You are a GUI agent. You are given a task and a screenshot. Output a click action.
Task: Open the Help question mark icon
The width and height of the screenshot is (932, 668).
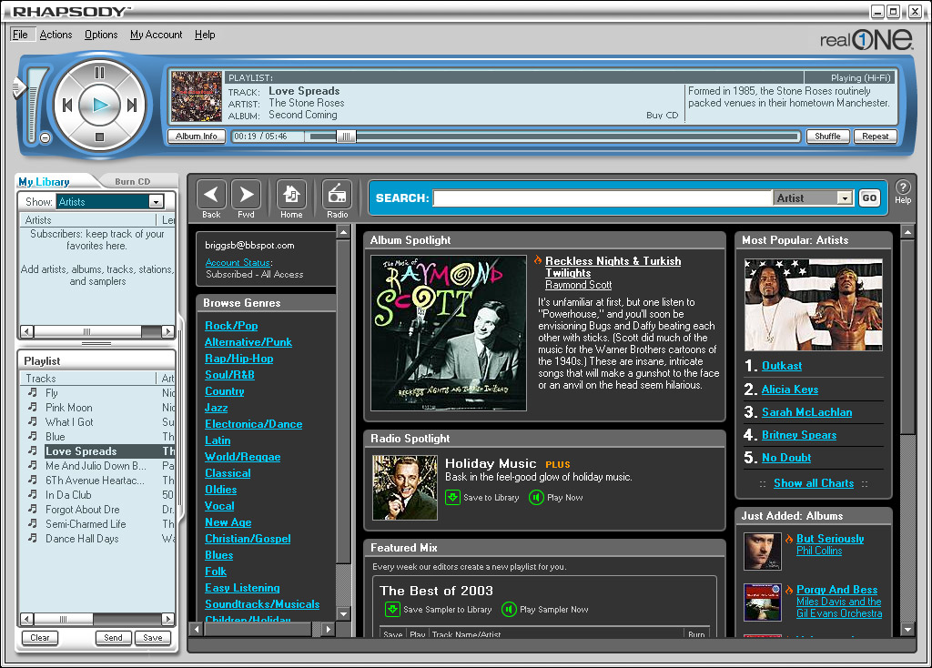pos(903,187)
